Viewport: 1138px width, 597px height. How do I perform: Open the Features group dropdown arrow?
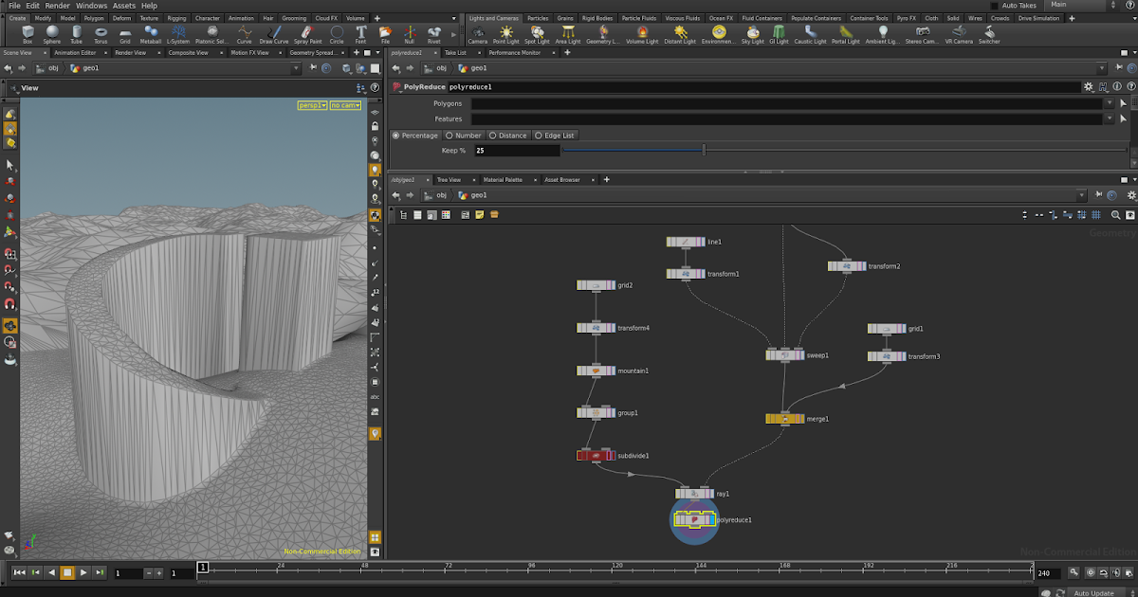[1110, 118]
